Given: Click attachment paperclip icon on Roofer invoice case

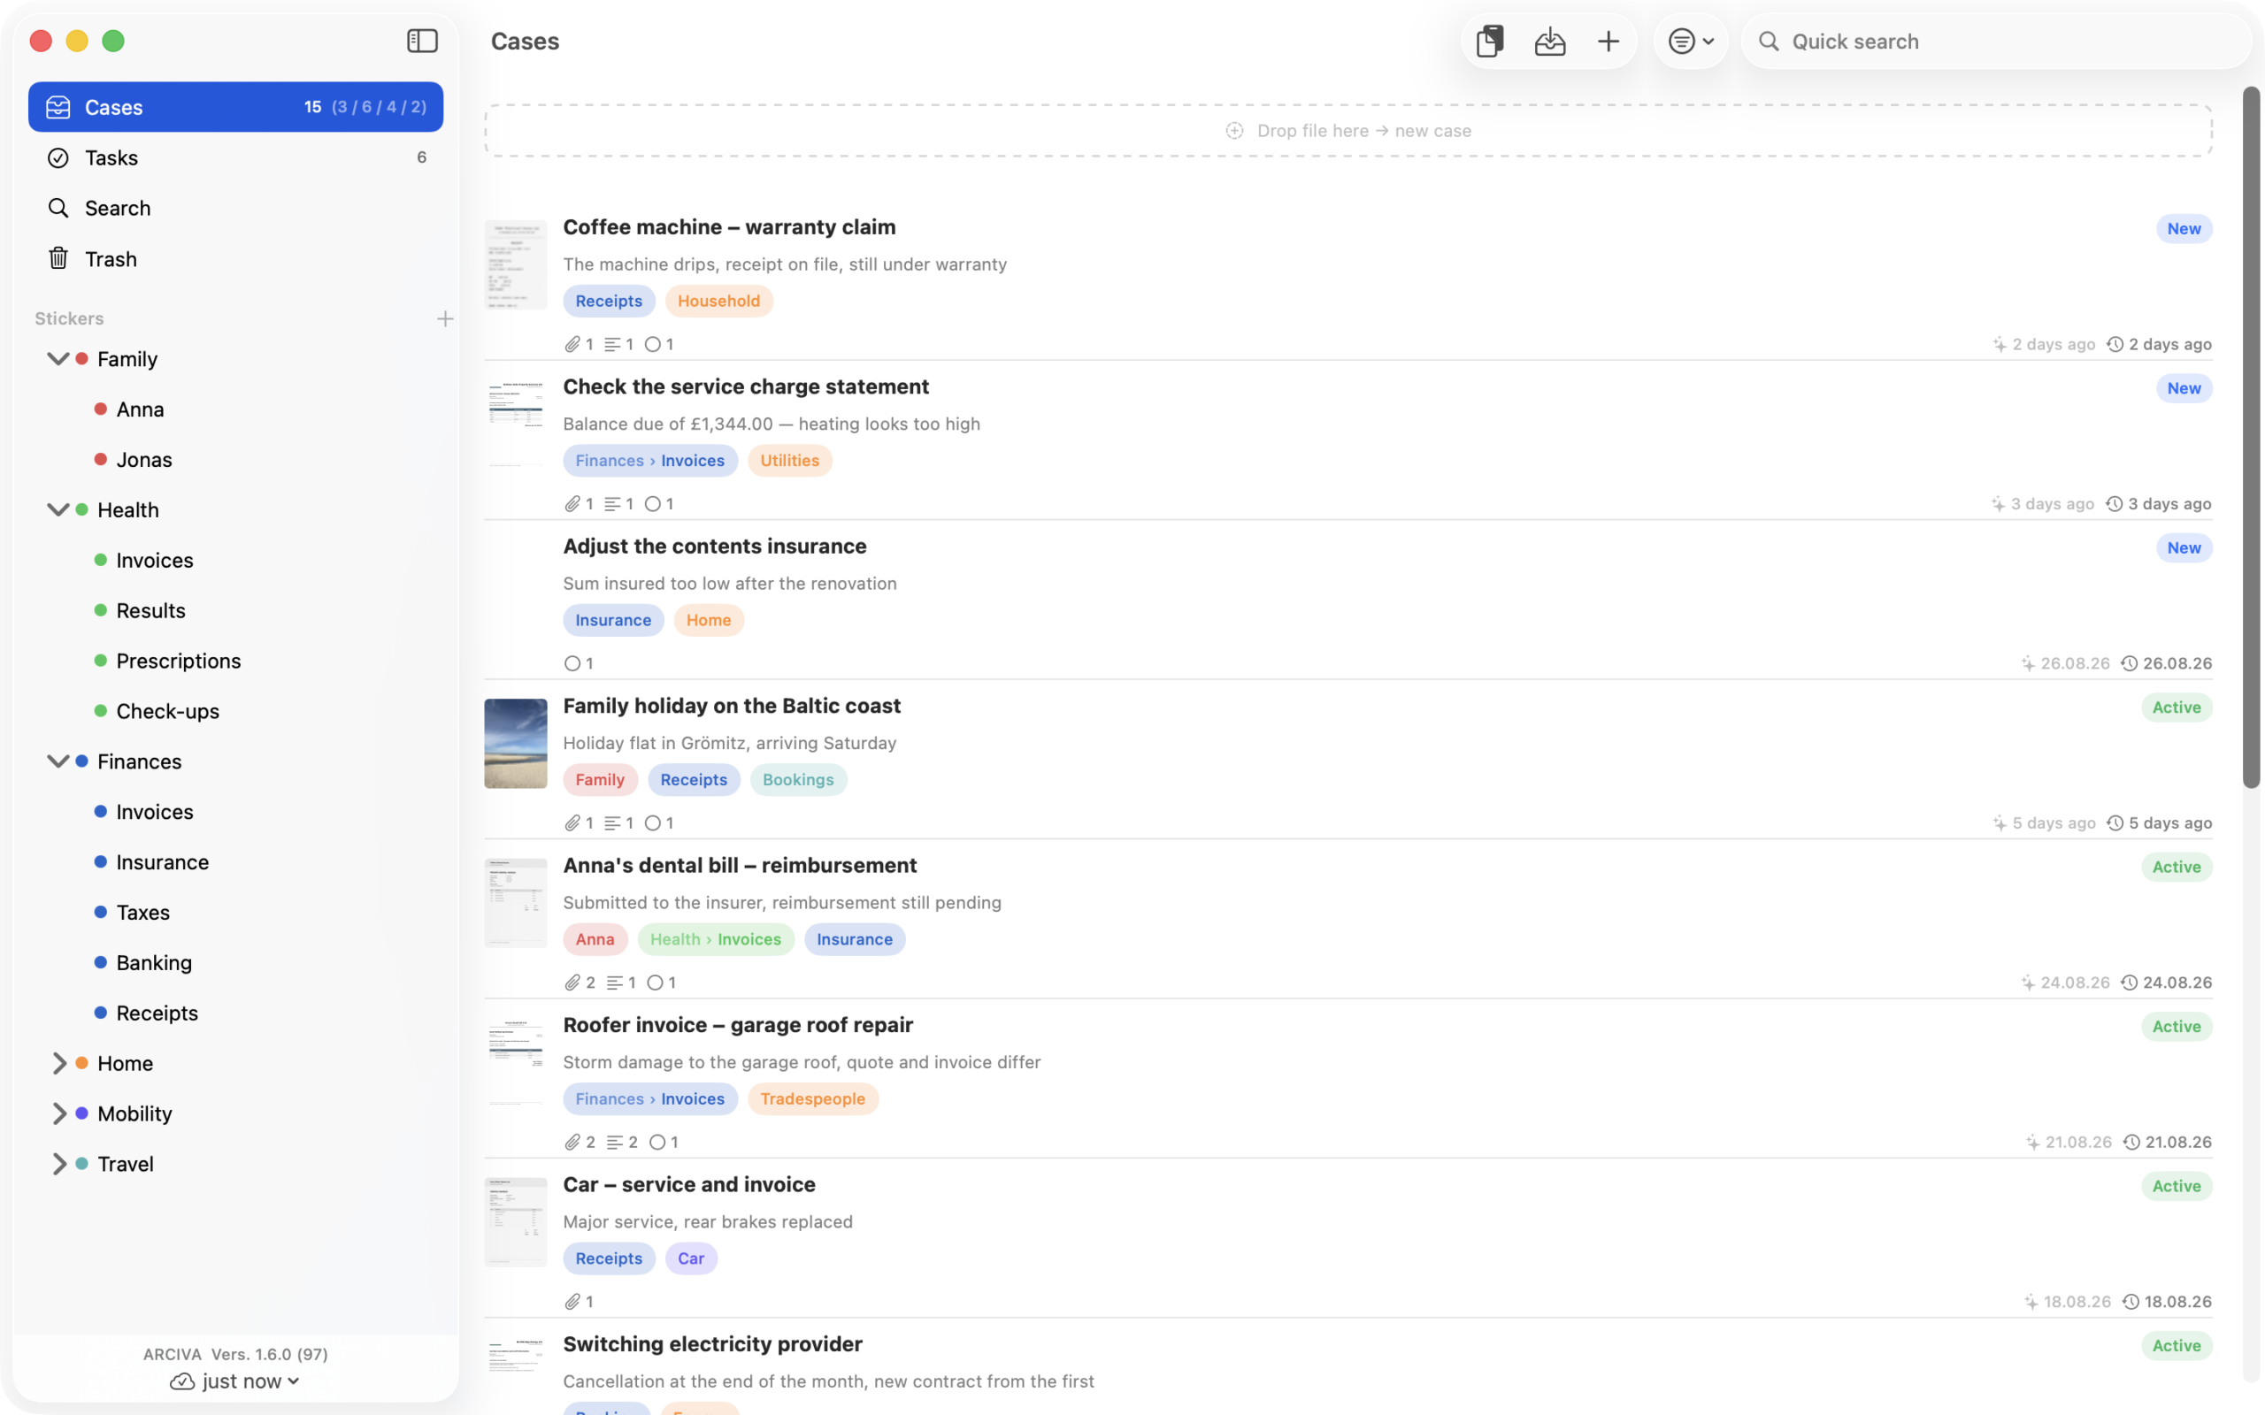Looking at the screenshot, I should pos(572,1142).
